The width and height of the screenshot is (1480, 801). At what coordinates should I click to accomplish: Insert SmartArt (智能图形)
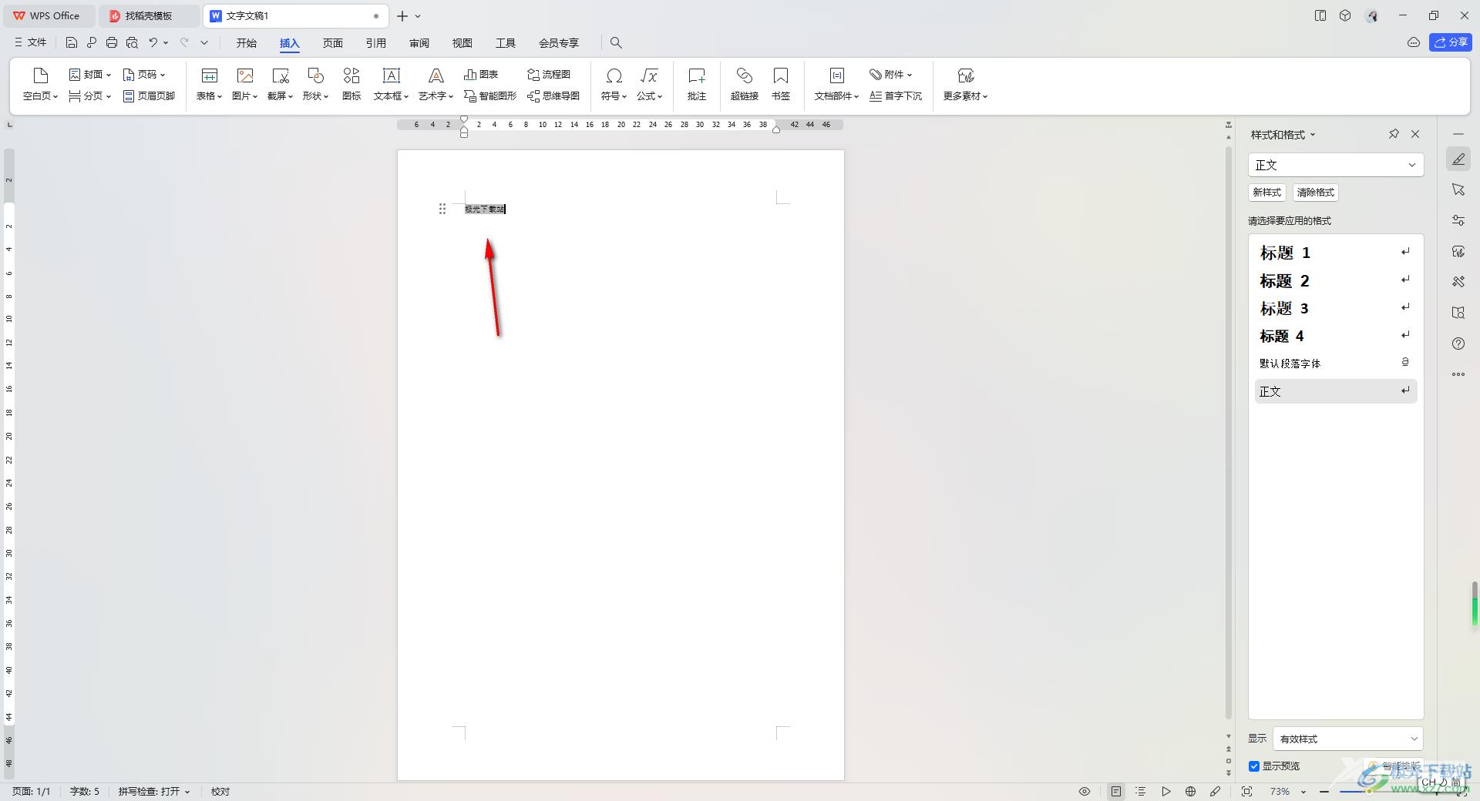490,96
